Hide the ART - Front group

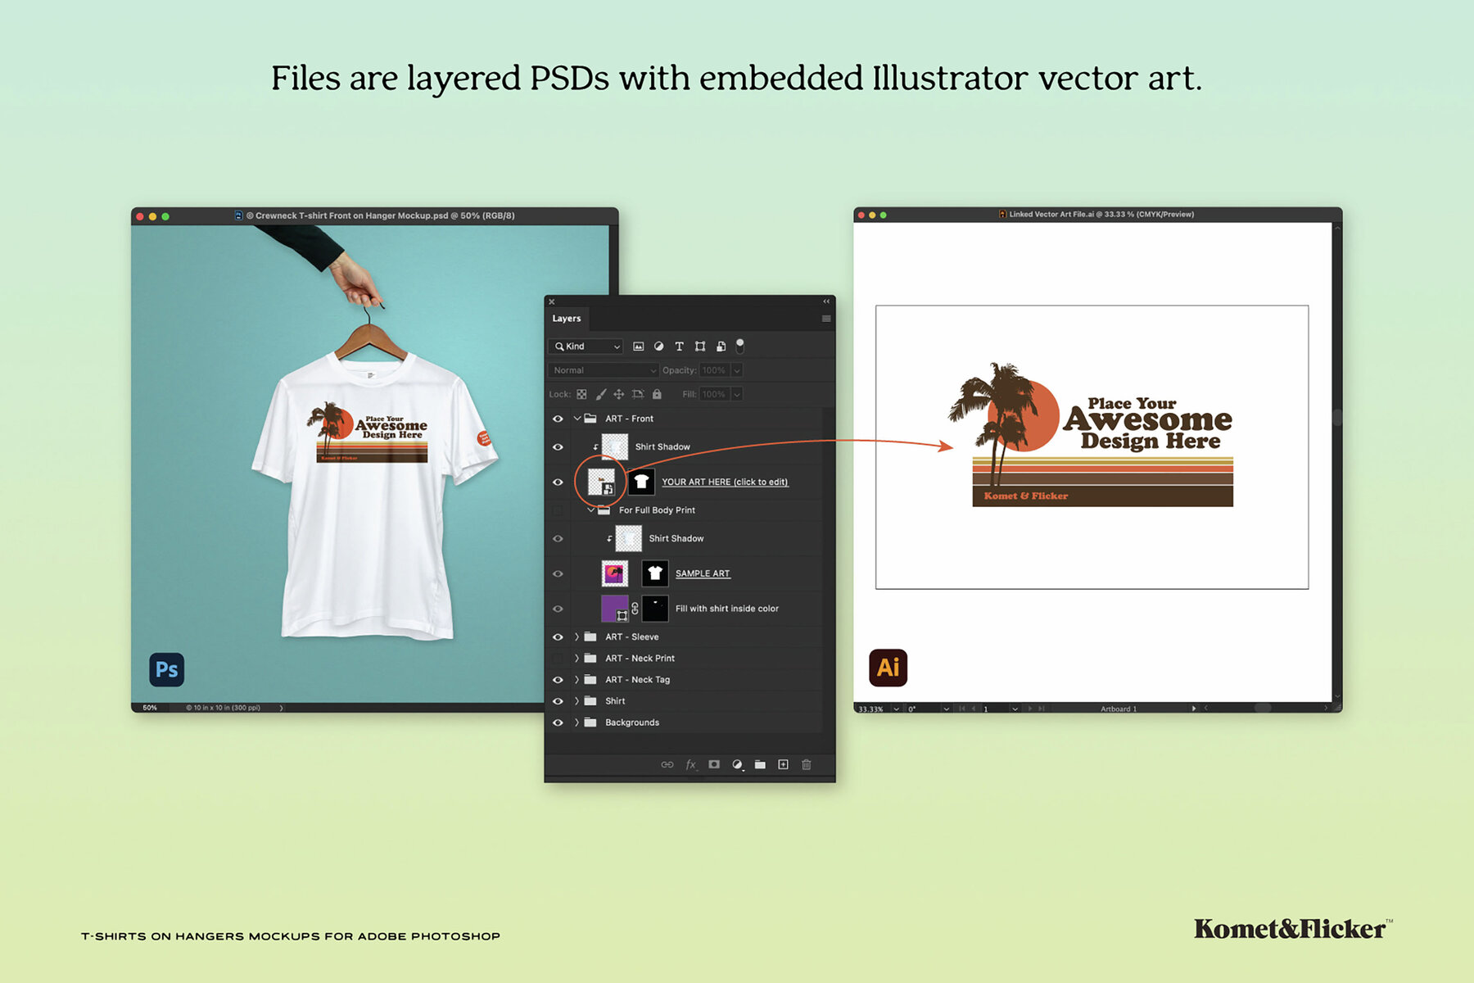pyautogui.click(x=558, y=419)
